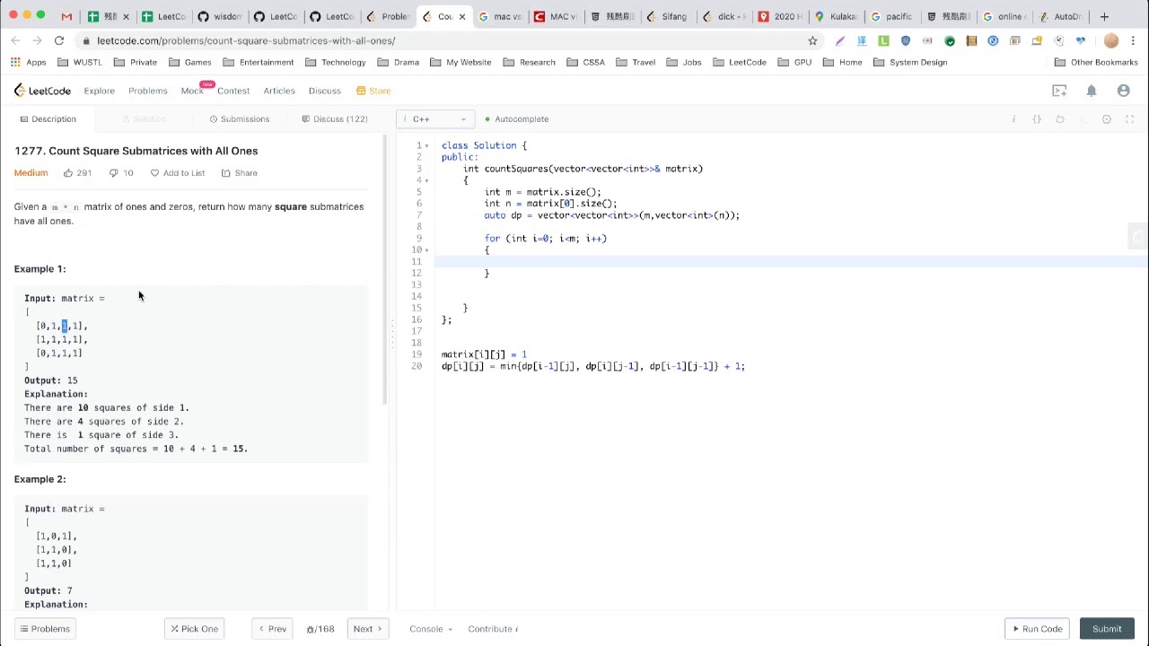1149x646 pixels.
Task: Open the code format braces icon
Action: (x=1037, y=119)
